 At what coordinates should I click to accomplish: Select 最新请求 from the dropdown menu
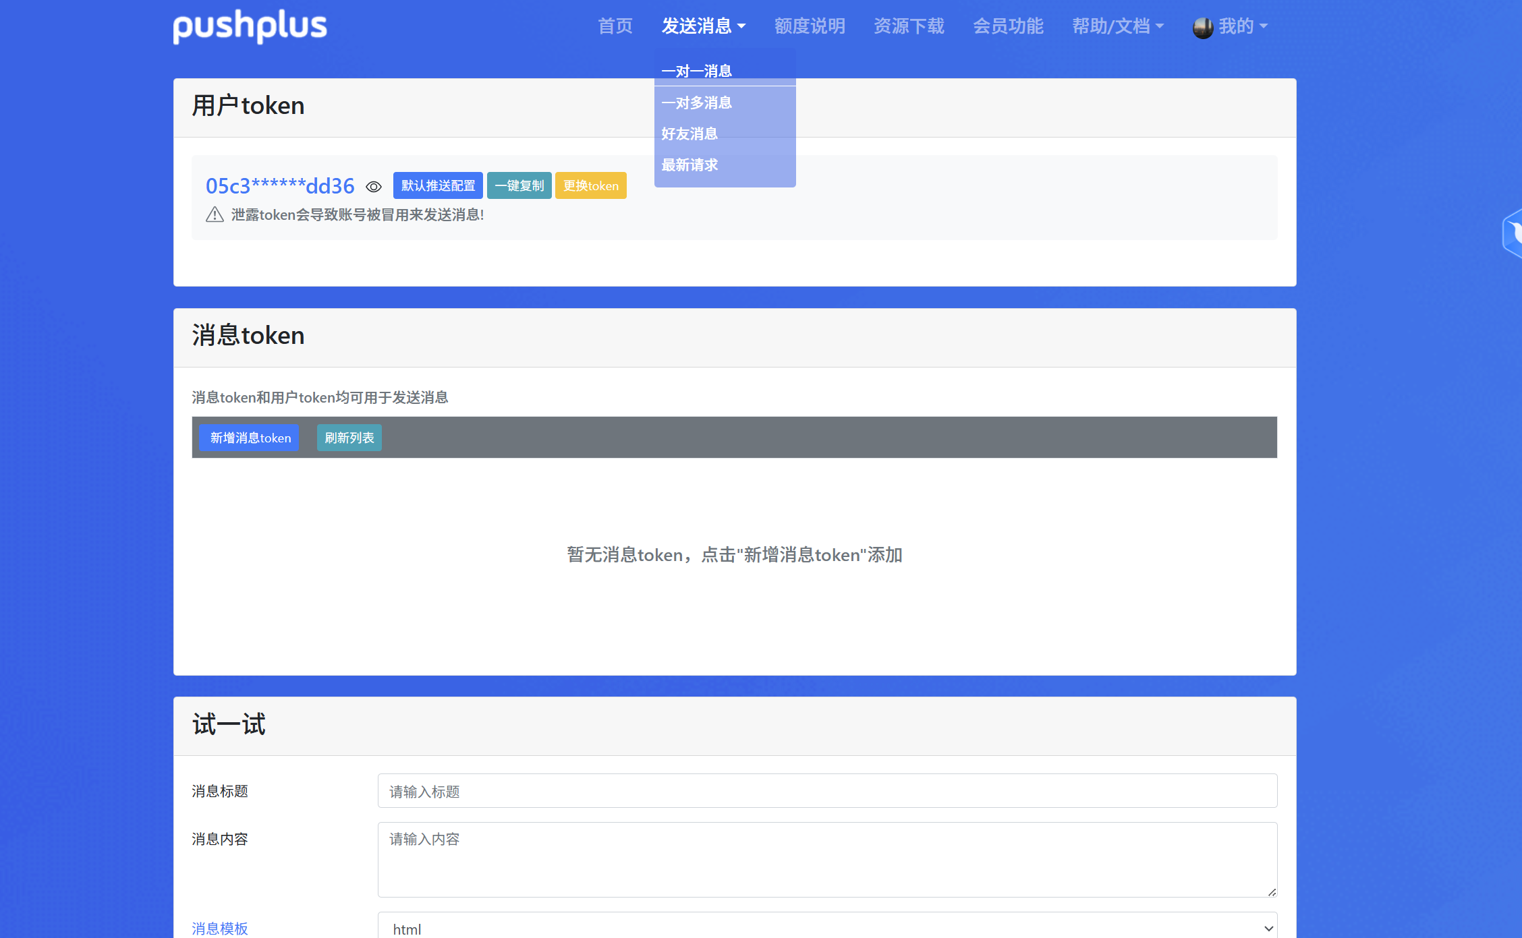pos(725,165)
